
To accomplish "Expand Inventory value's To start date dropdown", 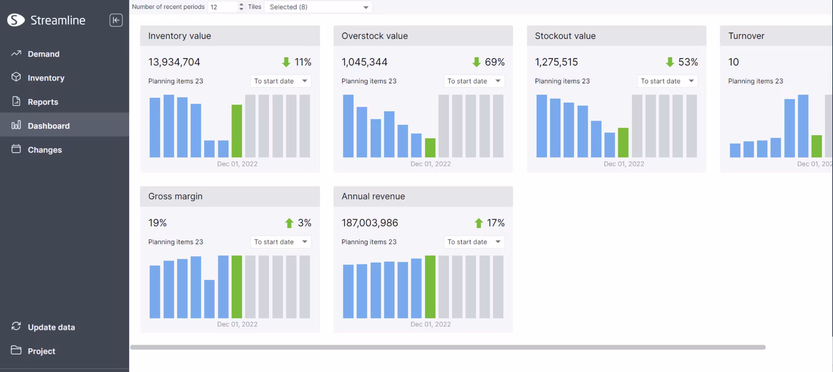I will coord(280,81).
